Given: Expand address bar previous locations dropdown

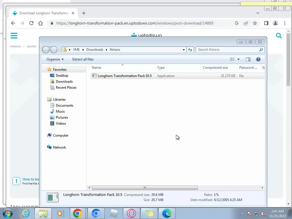Looking at the screenshot, I should pyautogui.click(x=184, y=50).
